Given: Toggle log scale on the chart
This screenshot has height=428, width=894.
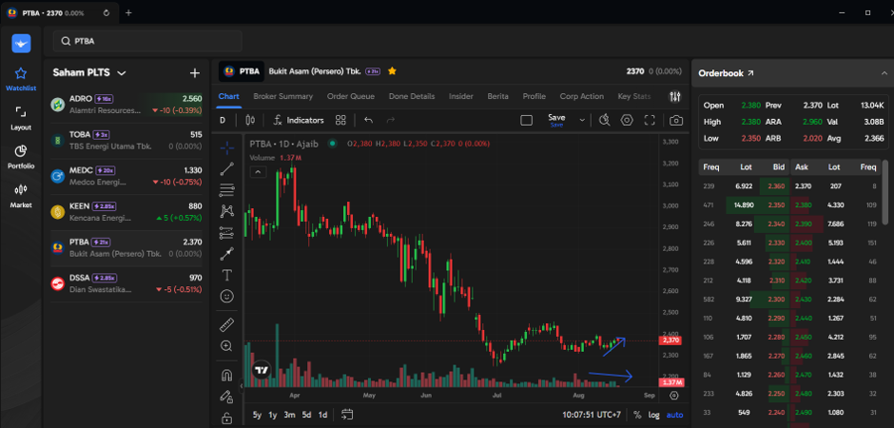Looking at the screenshot, I should (653, 415).
